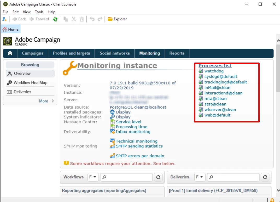The width and height of the screenshot is (280, 202).
Task: Click the connections icon in toolbar
Action: (x=4, y=19)
